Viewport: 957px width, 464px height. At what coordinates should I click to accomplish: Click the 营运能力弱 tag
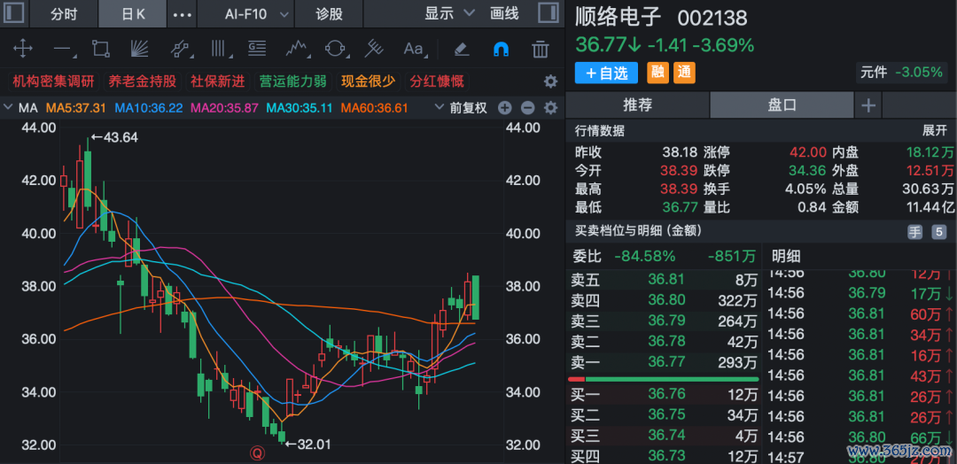click(x=293, y=81)
